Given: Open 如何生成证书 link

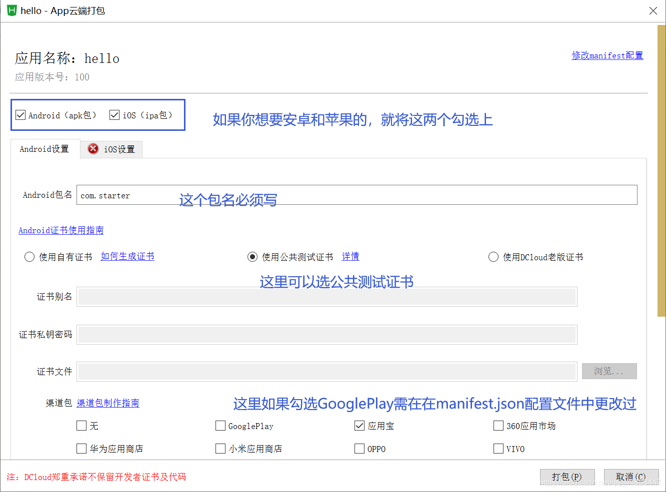Looking at the screenshot, I should (127, 256).
